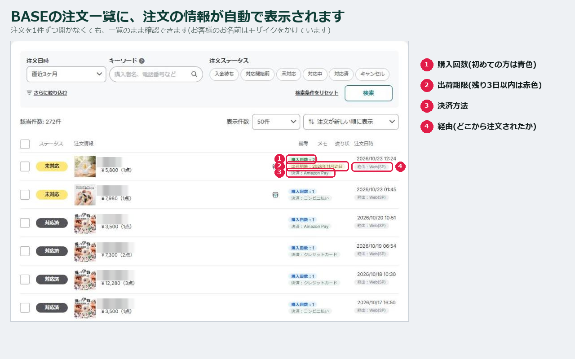This screenshot has height=359, width=575.
Task: Expand filters via さらに絞り込む link
Action: tap(50, 93)
